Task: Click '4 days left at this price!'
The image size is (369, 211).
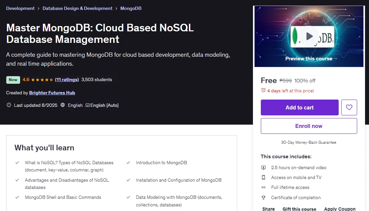Action: (291, 91)
